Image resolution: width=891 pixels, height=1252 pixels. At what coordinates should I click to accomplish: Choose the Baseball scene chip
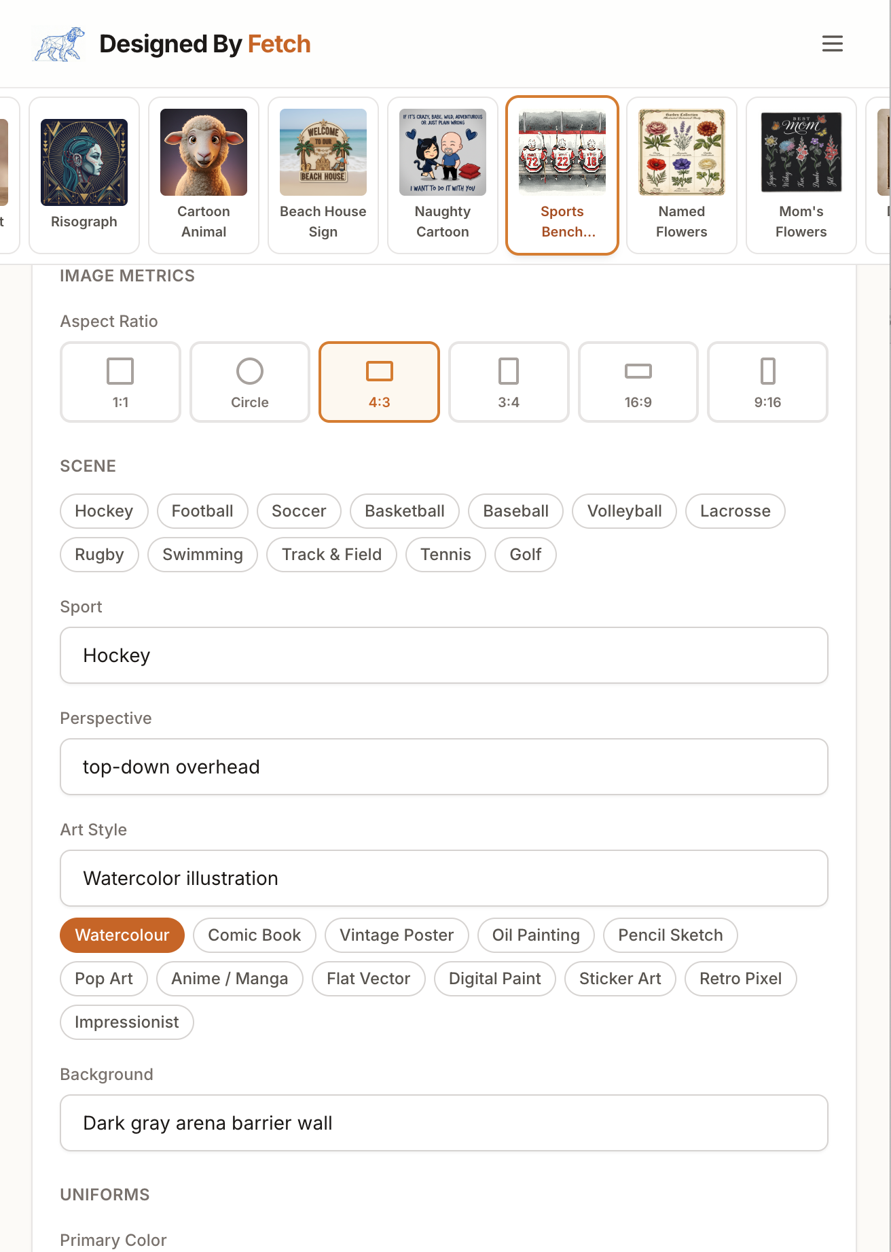516,511
